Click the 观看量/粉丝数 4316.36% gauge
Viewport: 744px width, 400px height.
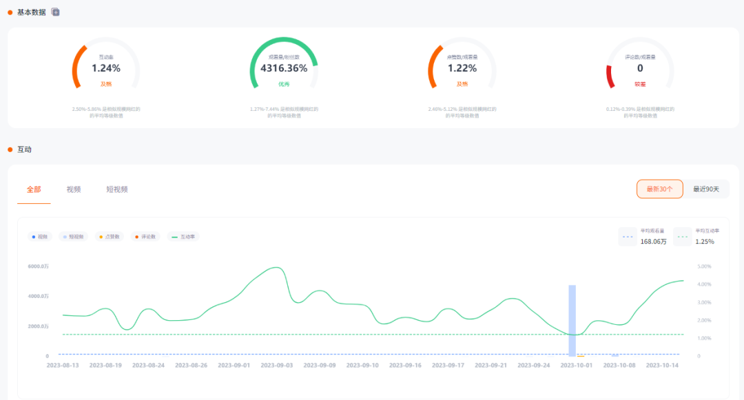284,65
